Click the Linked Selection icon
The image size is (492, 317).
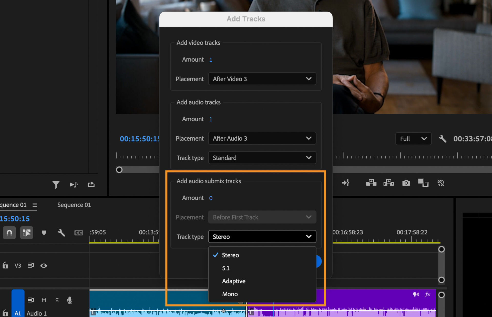coord(27,233)
